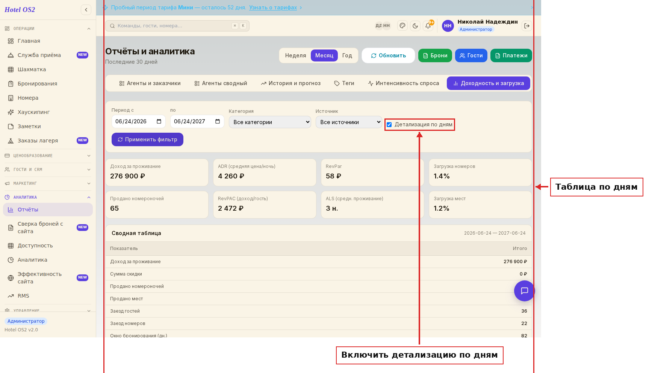Screen dimensions: 652x373
Task: Open Узнать о тарифах link
Action: pos(273,7)
